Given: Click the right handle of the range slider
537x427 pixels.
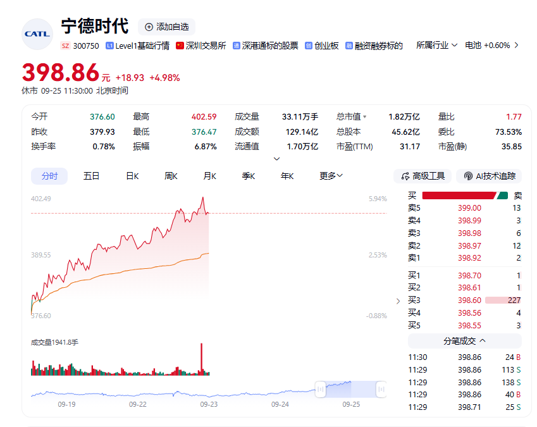Looking at the screenshot, I should tap(381, 389).
